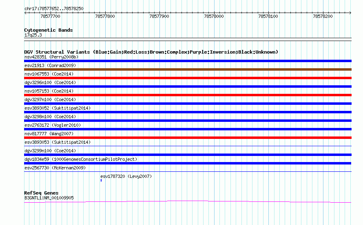The height and width of the screenshot is (225, 363).
Task: Click ruler position 78577900
Action: [159, 16]
